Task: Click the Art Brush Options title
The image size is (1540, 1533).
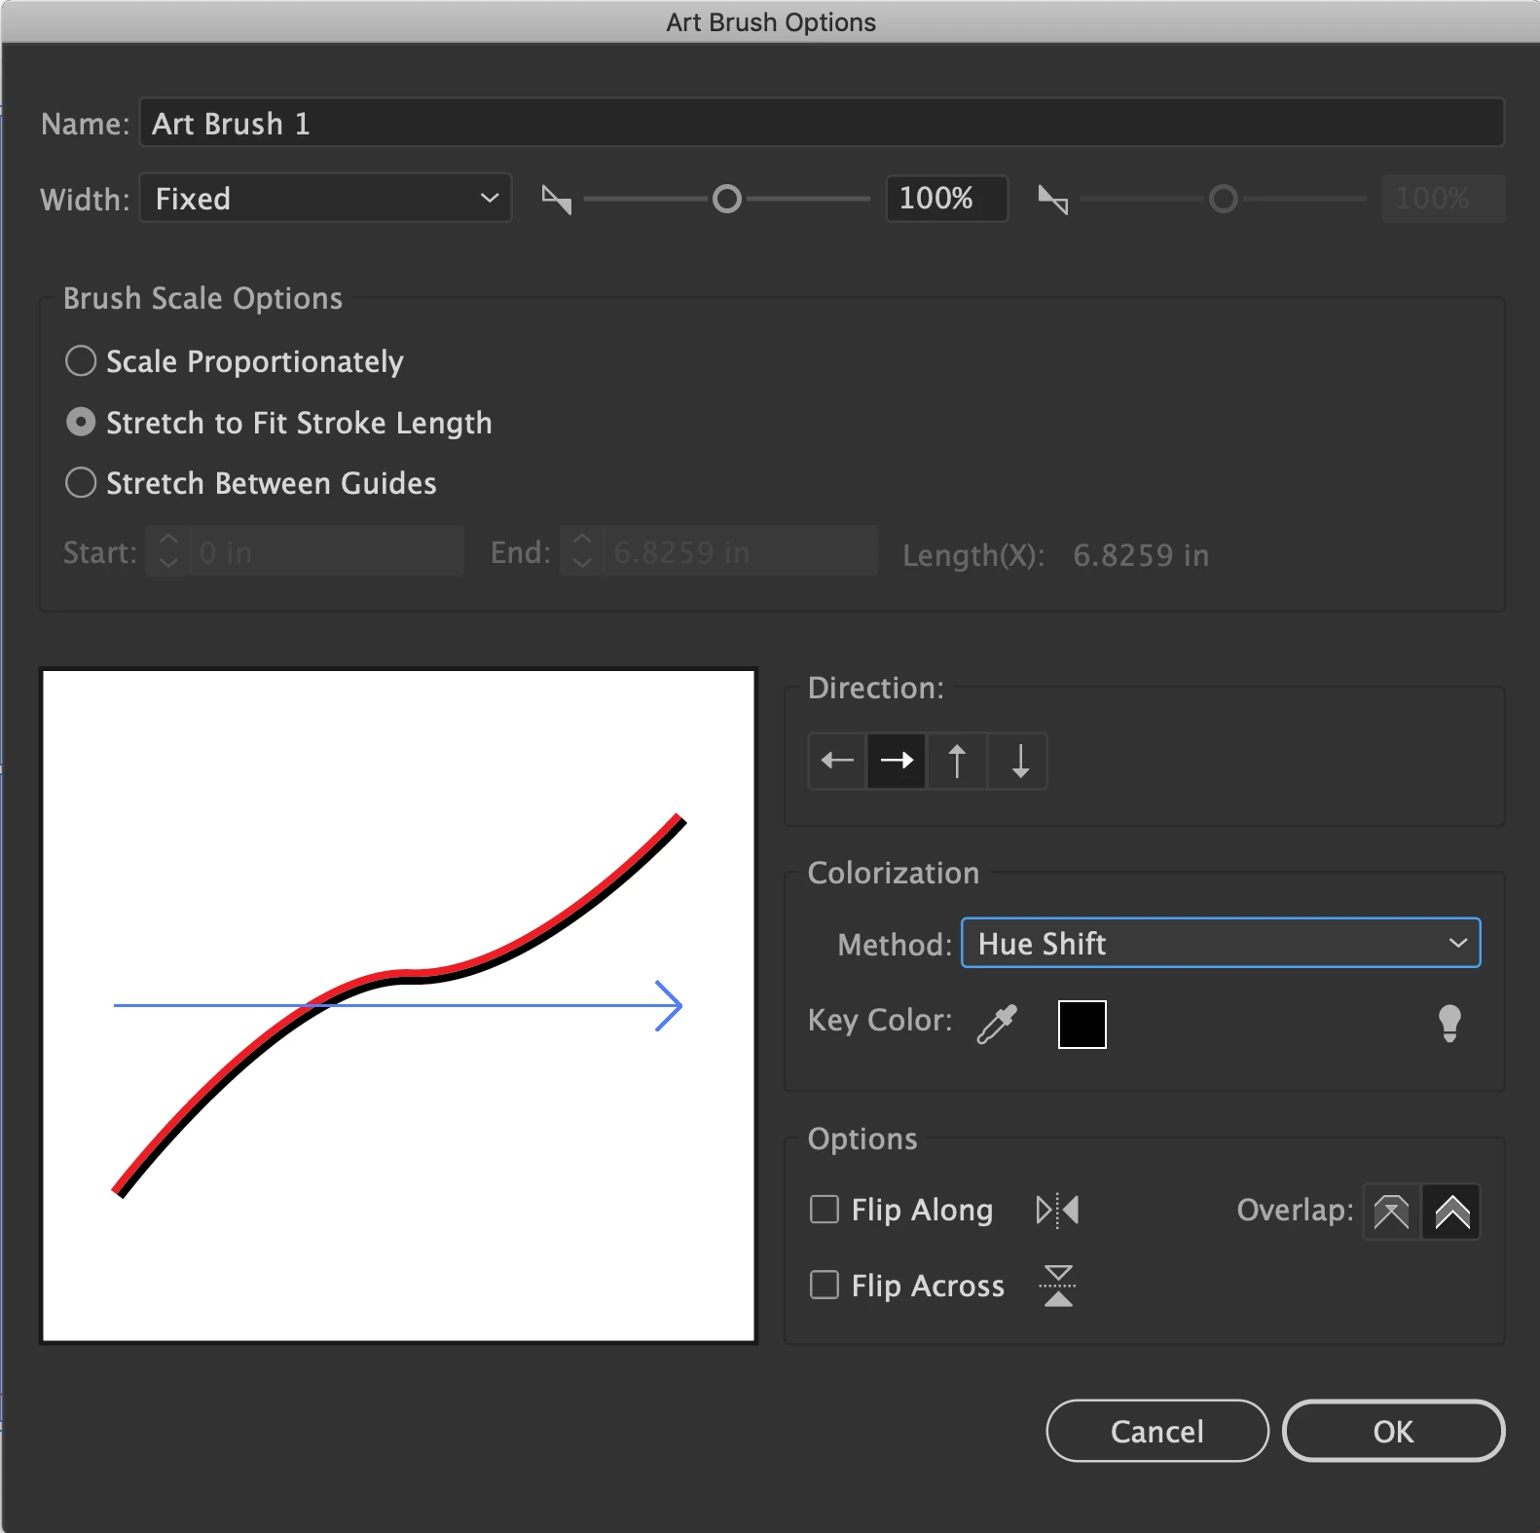Action: 771,21
